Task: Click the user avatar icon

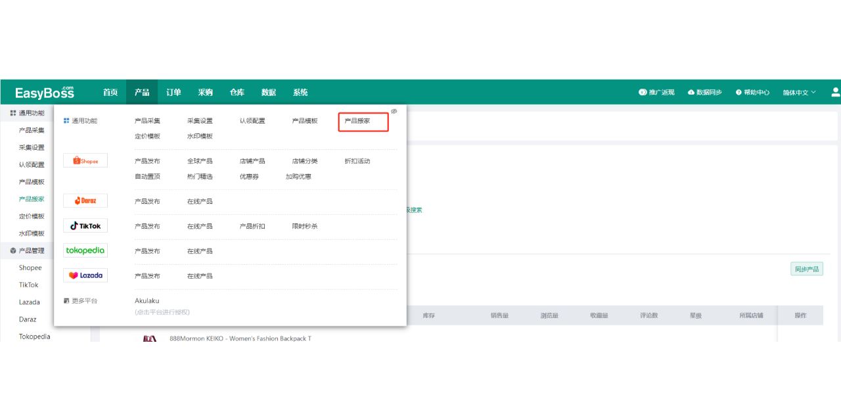Action: coord(836,92)
